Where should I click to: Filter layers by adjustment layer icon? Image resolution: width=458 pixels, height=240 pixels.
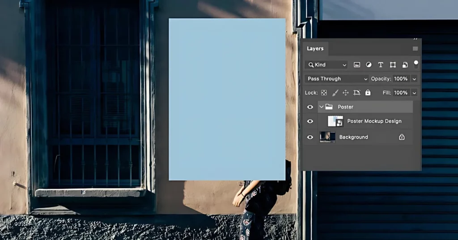369,65
